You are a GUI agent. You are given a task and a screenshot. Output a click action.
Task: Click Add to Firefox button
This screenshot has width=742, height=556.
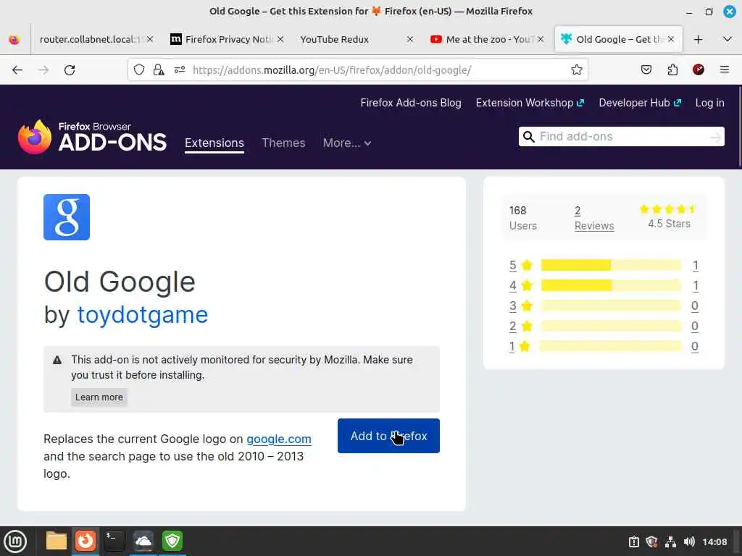[x=388, y=435]
